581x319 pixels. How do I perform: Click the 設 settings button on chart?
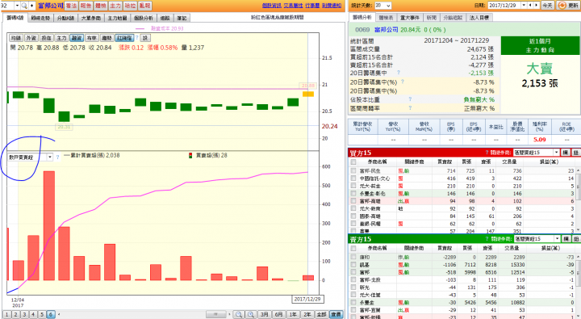tap(145, 38)
